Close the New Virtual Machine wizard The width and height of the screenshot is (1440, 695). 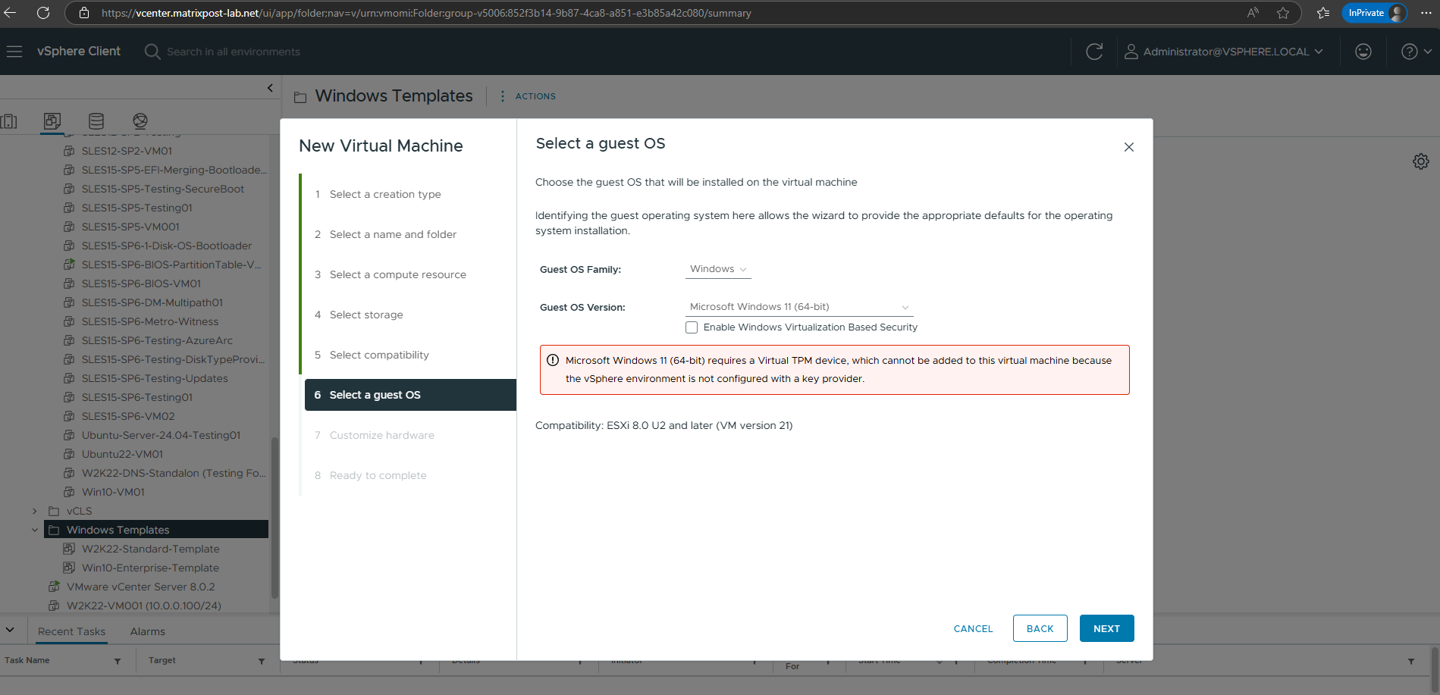pos(1129,147)
